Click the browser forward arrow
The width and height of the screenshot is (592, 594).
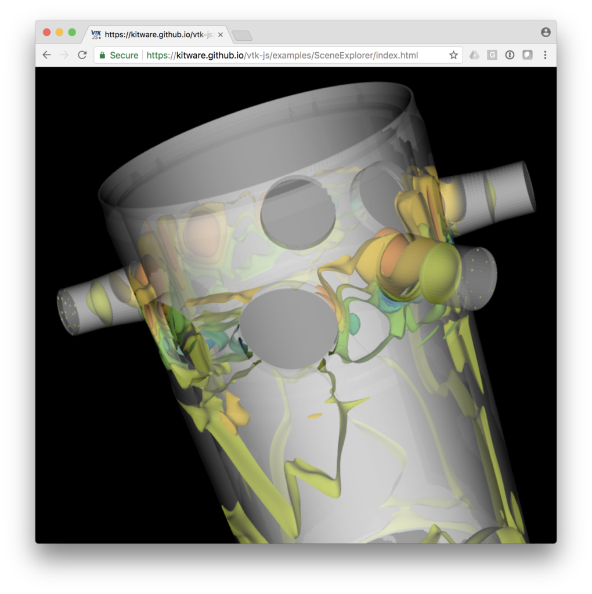(64, 55)
